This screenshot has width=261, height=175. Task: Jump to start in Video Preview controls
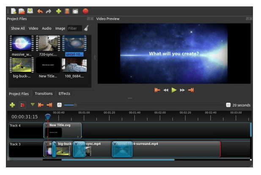157,90
